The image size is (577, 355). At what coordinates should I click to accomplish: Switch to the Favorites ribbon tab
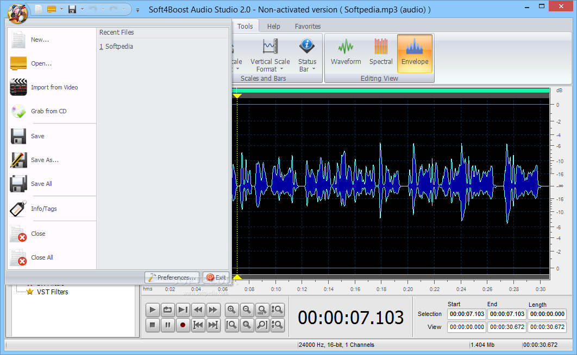click(x=308, y=27)
